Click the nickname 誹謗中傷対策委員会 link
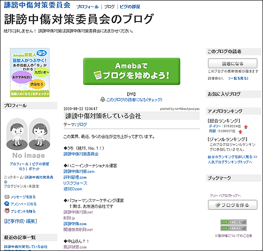 pyautogui.click(x=29, y=179)
